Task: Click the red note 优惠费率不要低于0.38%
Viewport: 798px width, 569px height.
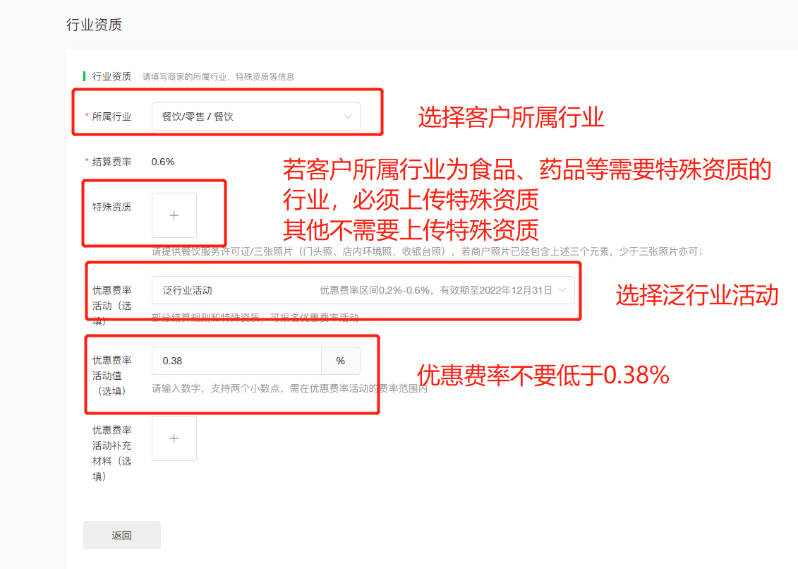Action: coord(543,376)
